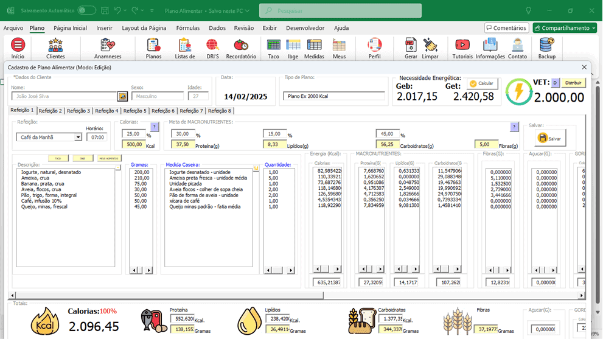The height and width of the screenshot is (339, 603).
Task: Click the Calorias 25,00 percent field
Action: 133,133
